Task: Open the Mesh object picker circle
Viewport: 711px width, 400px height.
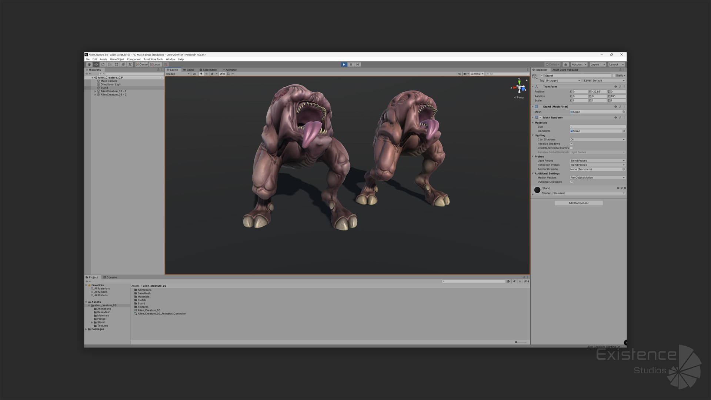Action: 624,112
